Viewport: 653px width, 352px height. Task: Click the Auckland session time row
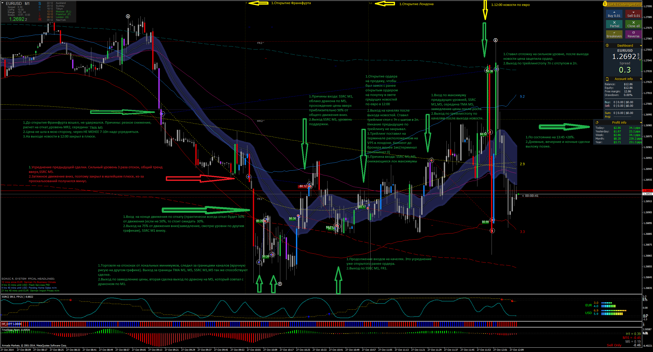(56, 3)
